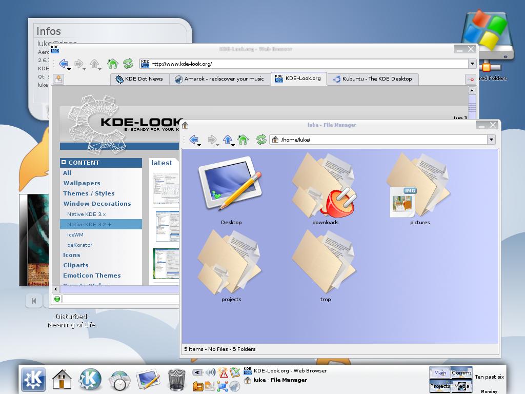The height and width of the screenshot is (394, 525).
Task: Switch to the Main virtual desktop
Action: (440, 372)
